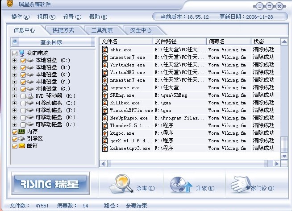Expand the DVD 驱动器 (H:) tree node
This screenshot has width=292, height=211.
pos(14,96)
